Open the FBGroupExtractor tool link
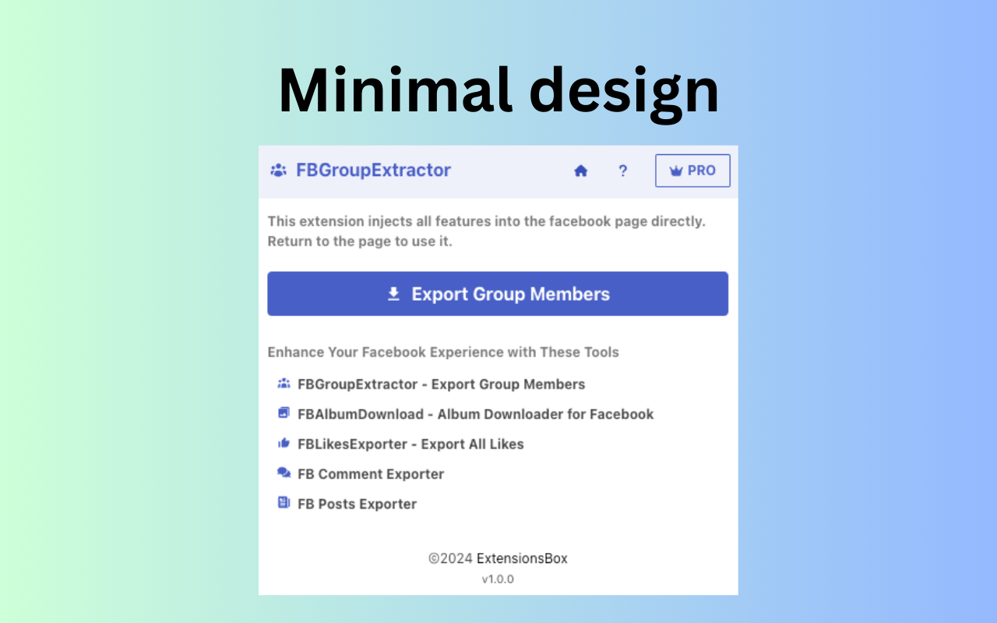The height and width of the screenshot is (623, 997). 440,384
